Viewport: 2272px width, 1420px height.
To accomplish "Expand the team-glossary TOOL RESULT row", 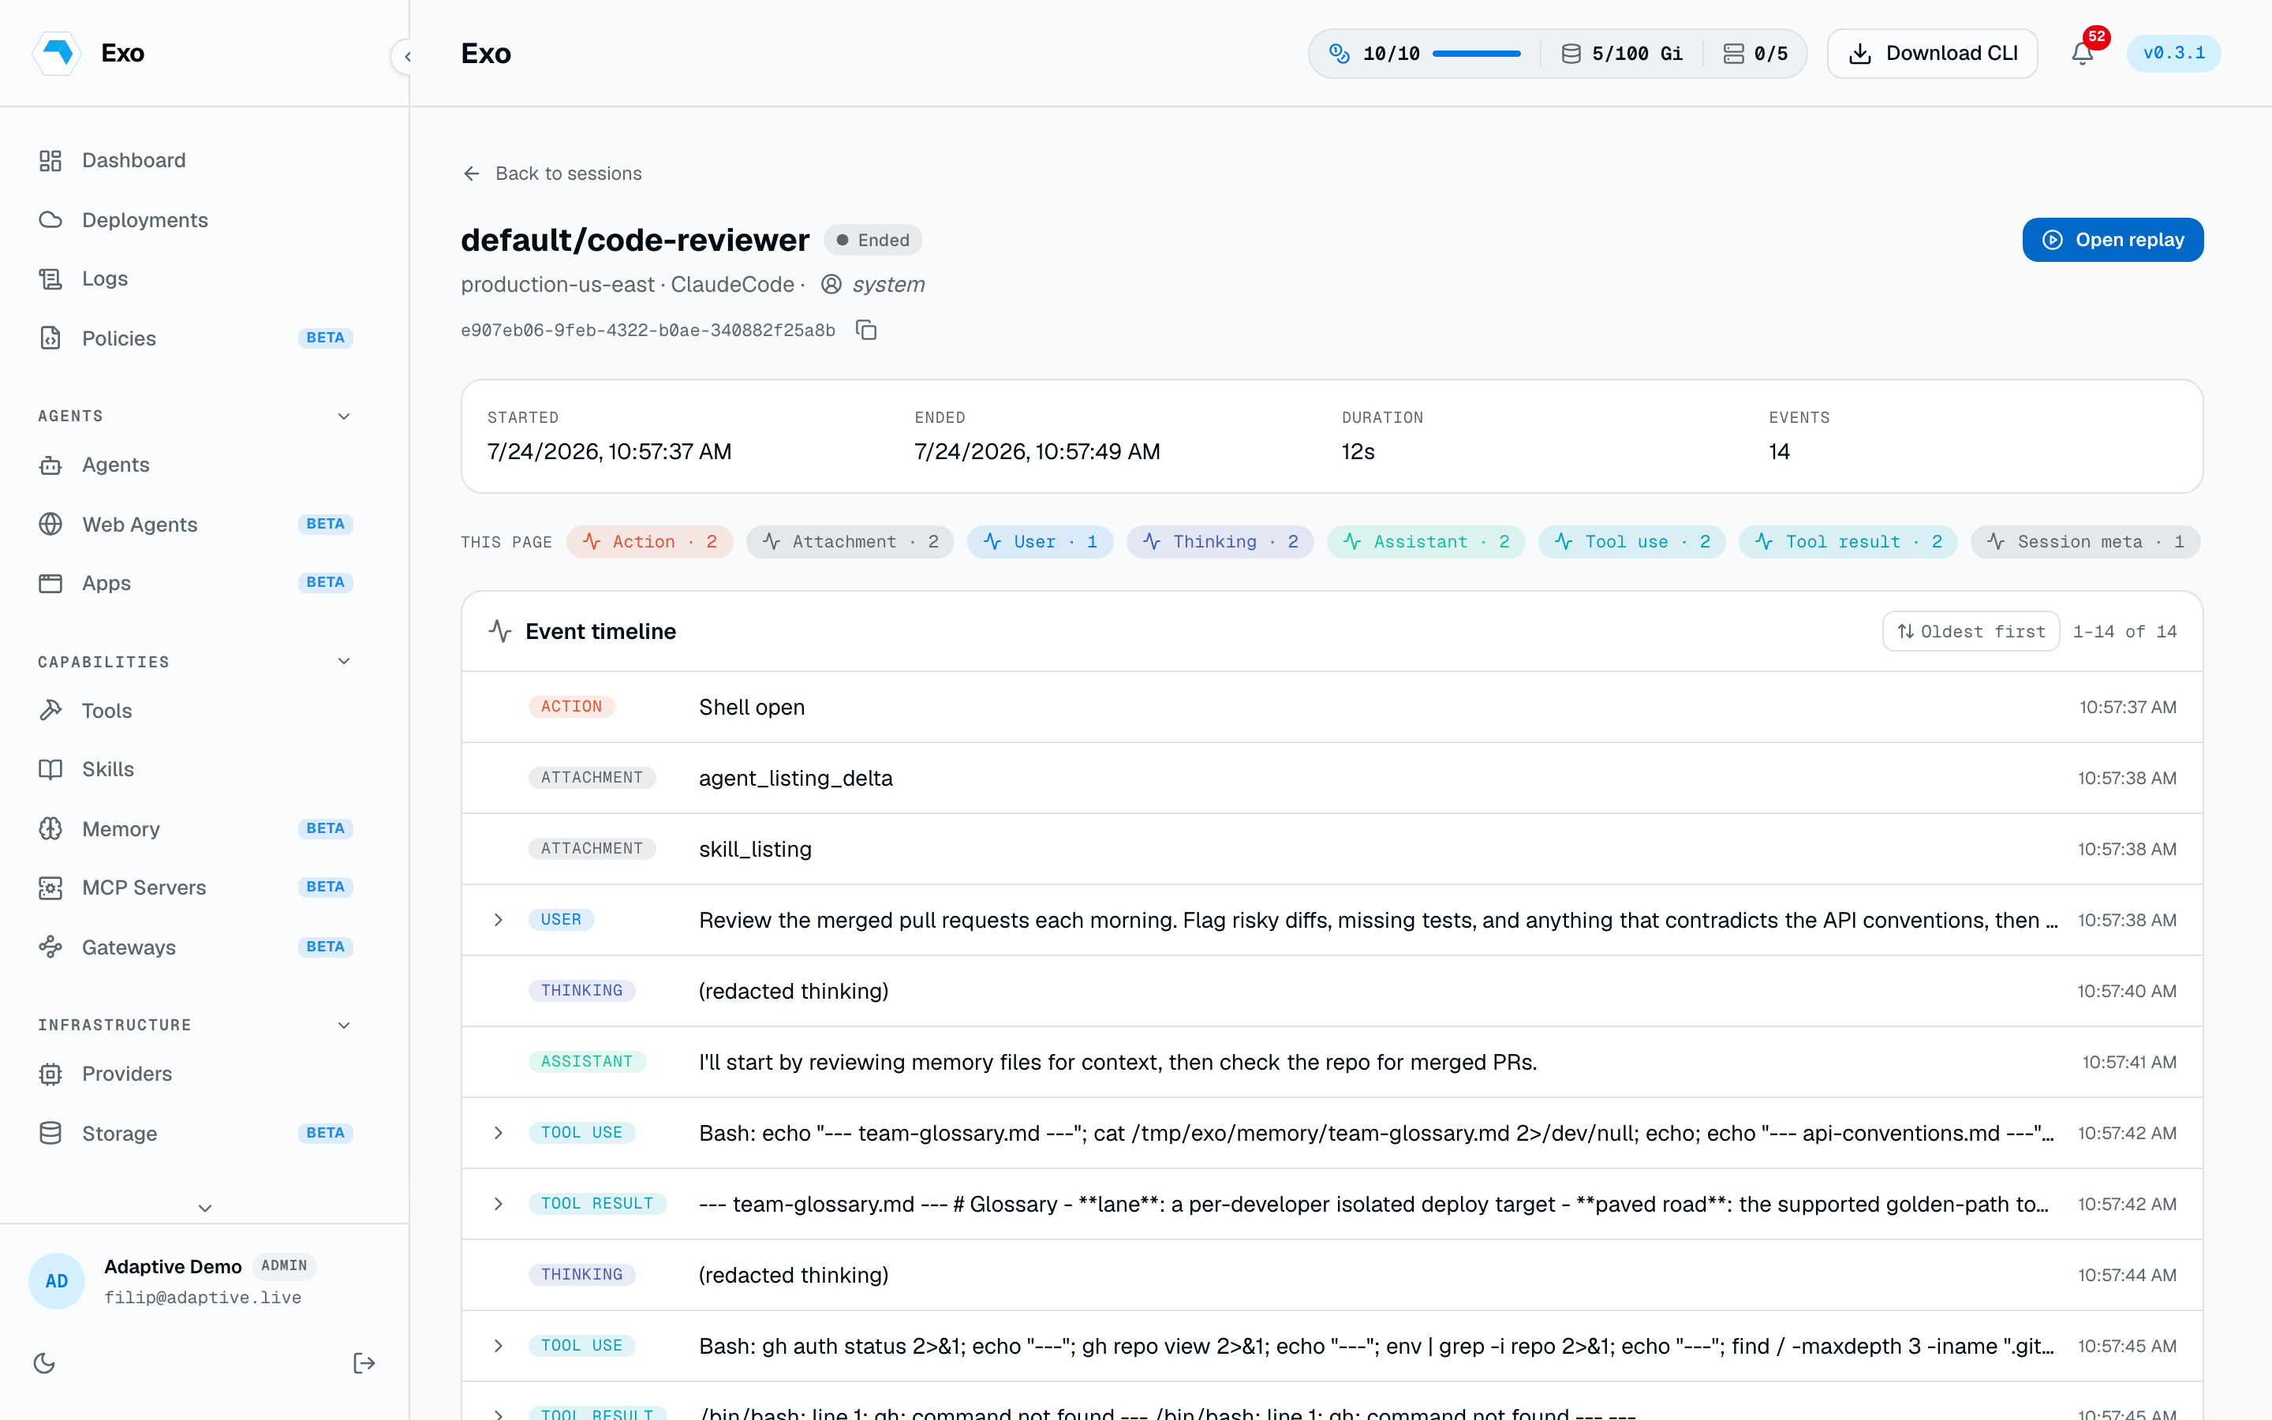I will point(499,1204).
